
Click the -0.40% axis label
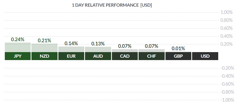[227, 76]
